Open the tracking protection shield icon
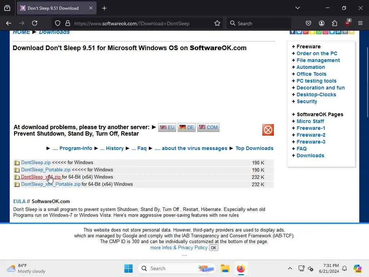 coord(58,23)
